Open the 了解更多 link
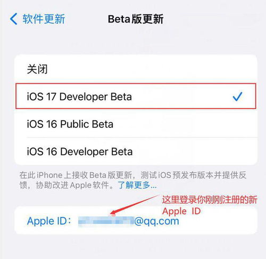This screenshot has height=259, width=266. pyautogui.click(x=137, y=185)
